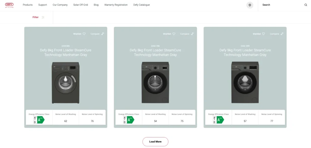Click Compare text on DAW 399 card
Image resolution: width=311 pixels, height=148 pixels.
pyautogui.click(x=274, y=34)
